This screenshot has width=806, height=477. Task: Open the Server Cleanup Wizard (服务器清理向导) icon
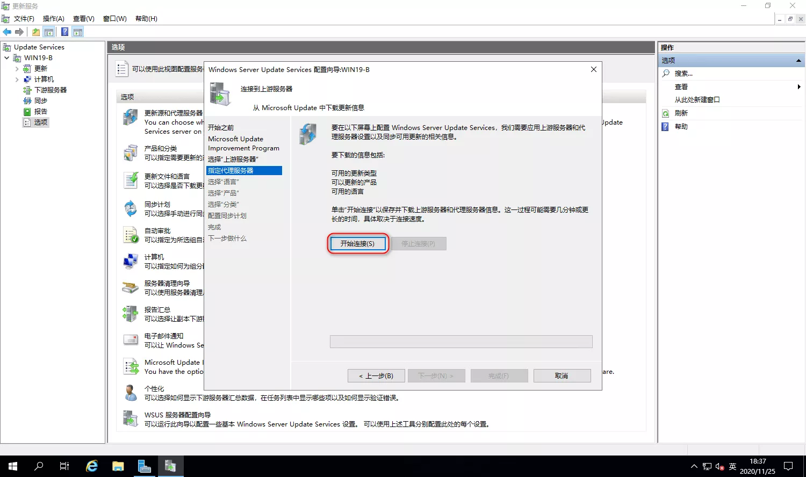pyautogui.click(x=131, y=288)
